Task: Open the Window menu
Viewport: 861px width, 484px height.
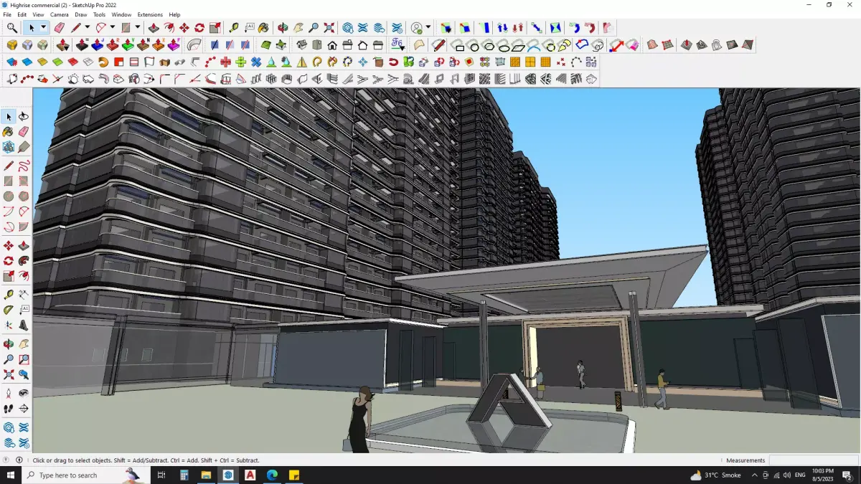Action: (121, 14)
